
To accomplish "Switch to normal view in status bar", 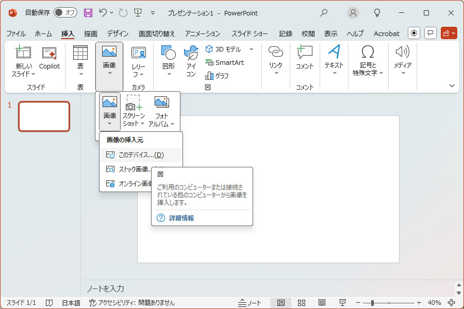I will click(280, 303).
